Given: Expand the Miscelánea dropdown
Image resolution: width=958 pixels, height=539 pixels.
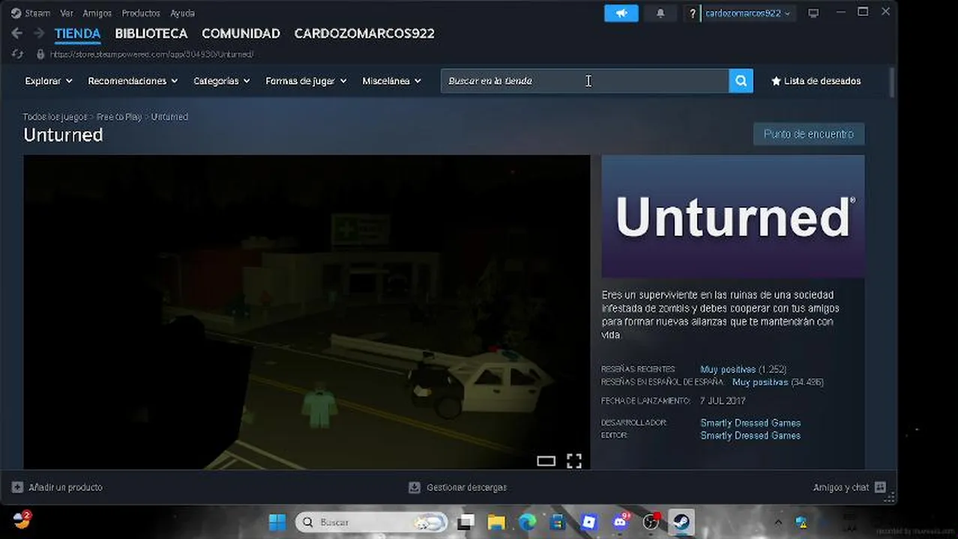Looking at the screenshot, I should coord(391,81).
